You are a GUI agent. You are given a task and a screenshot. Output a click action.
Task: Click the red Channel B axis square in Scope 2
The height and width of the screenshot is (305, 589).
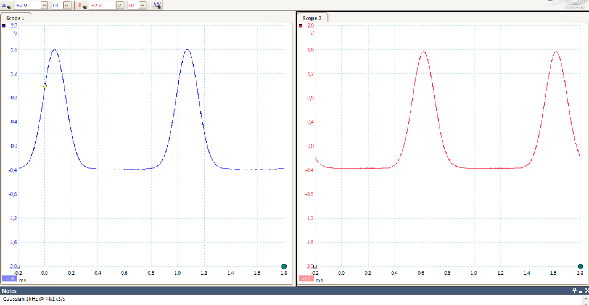[x=300, y=26]
